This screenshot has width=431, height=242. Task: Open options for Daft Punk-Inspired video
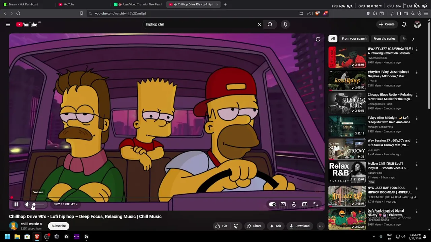click(417, 211)
